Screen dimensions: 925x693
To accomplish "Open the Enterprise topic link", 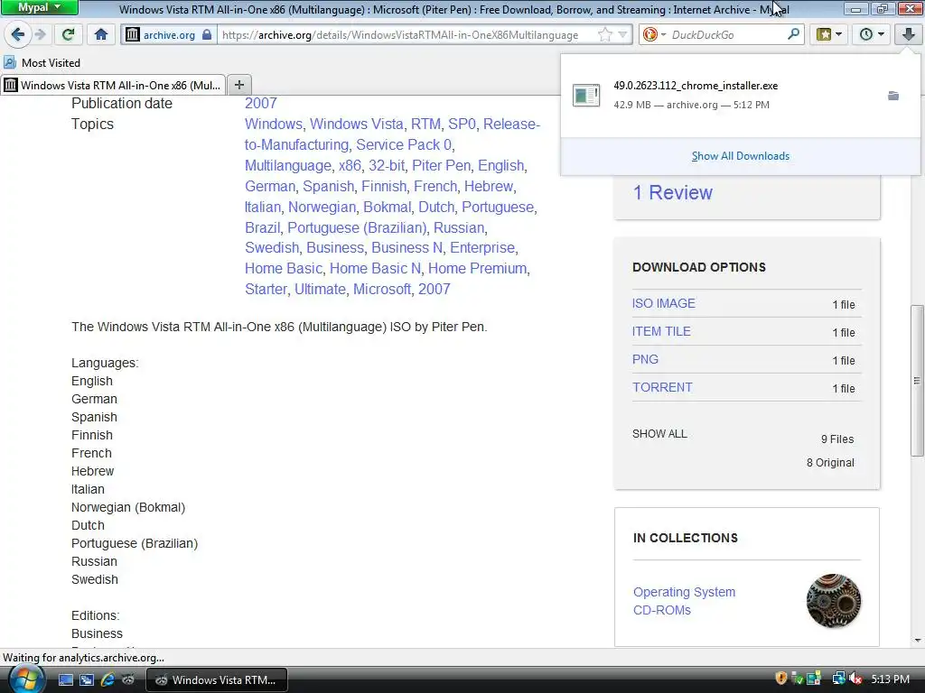I will coord(482,247).
